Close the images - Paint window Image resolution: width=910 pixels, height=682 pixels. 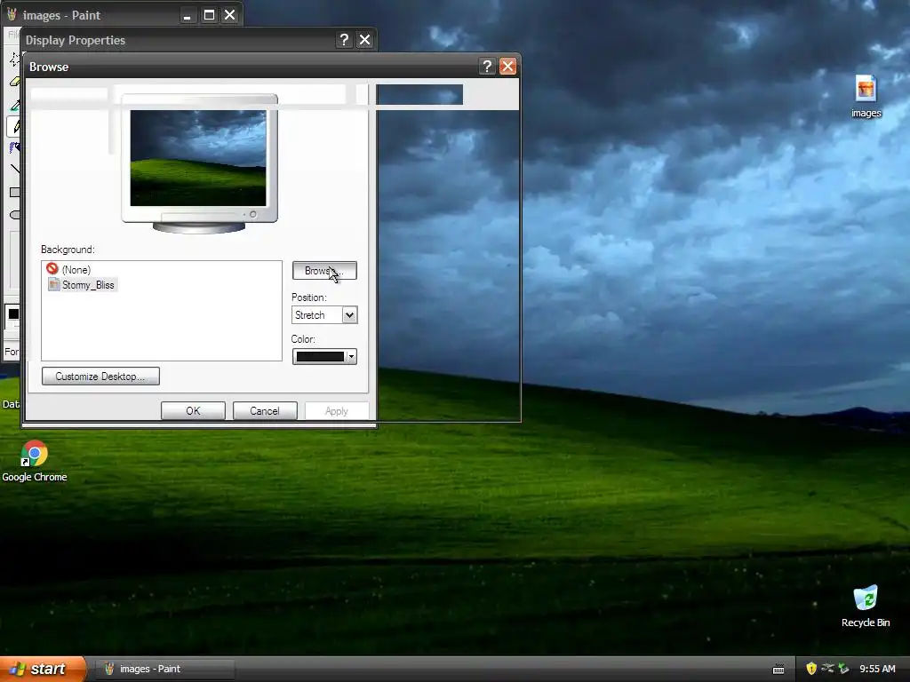(230, 15)
